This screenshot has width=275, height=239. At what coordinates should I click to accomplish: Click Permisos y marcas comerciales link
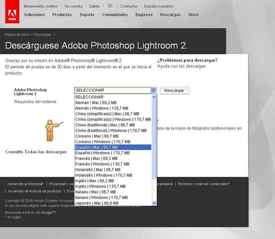click(204, 184)
